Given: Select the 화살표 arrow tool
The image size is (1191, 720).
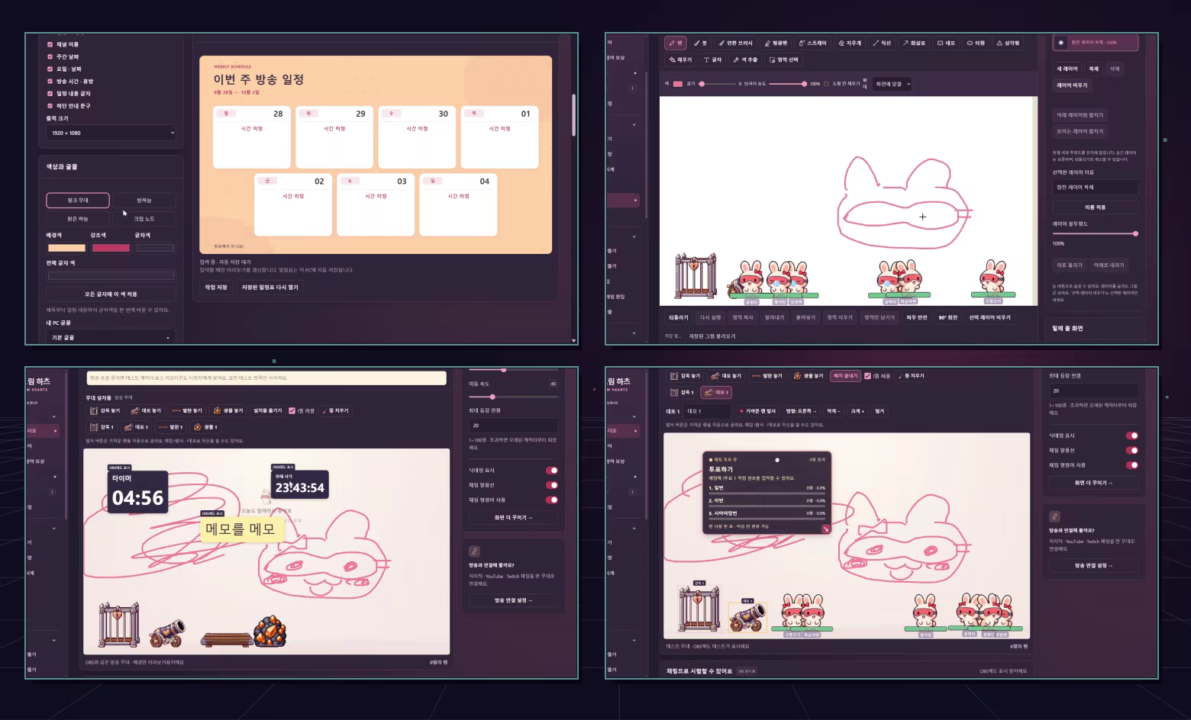Looking at the screenshot, I should click(x=914, y=43).
